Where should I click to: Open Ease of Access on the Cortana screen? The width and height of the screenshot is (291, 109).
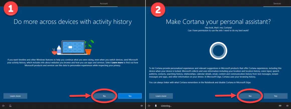pos(149,106)
